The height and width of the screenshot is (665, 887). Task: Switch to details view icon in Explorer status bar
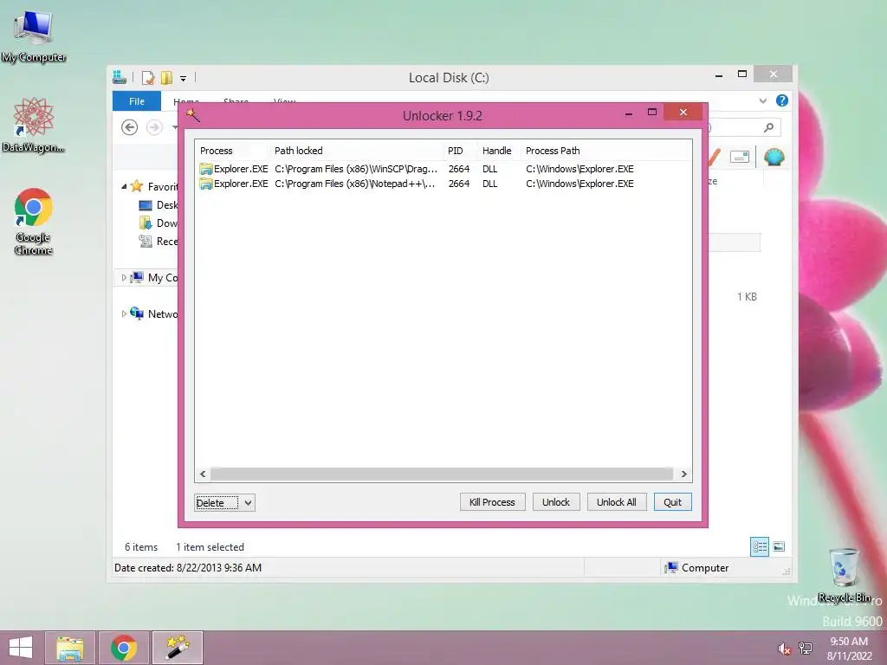pos(760,546)
